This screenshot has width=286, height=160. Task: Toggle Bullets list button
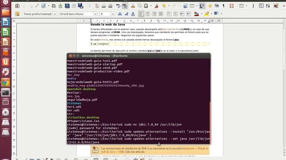176,14
